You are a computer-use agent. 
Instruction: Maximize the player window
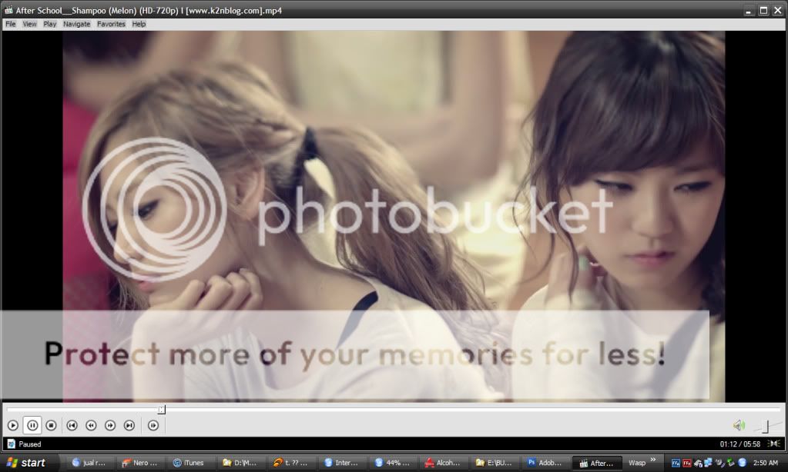tap(763, 11)
